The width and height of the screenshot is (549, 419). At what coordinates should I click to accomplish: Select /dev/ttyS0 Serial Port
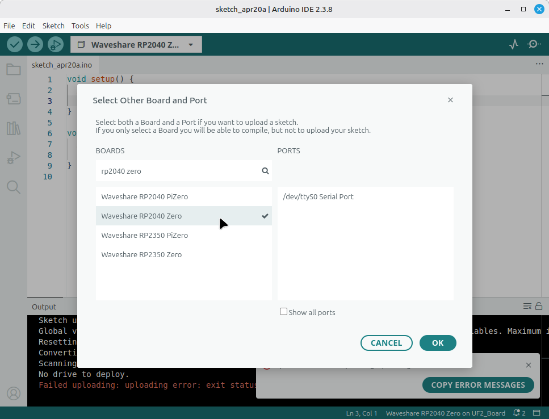(366, 196)
